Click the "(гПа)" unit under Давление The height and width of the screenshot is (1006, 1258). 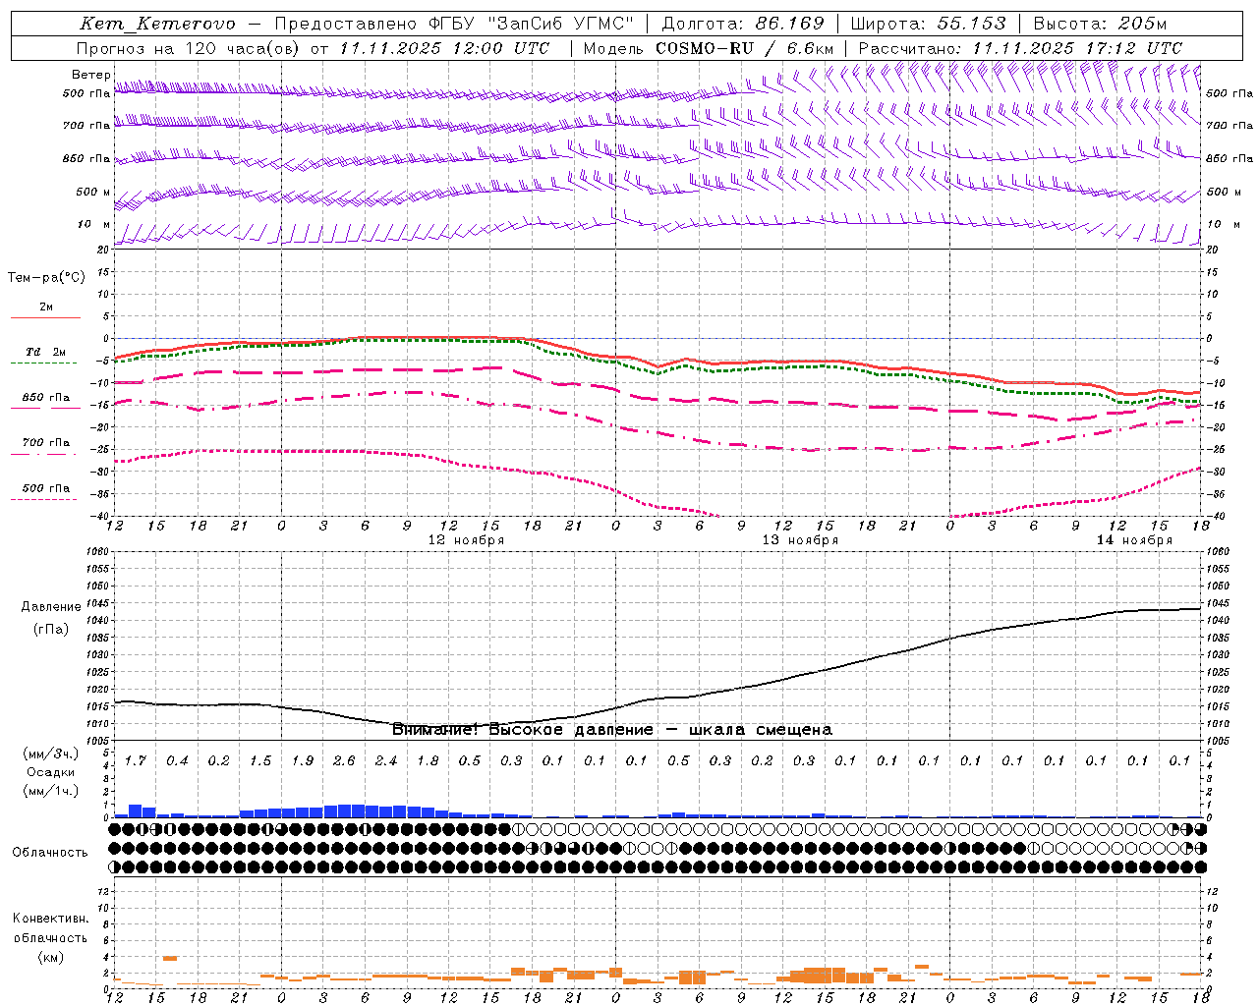pyautogui.click(x=51, y=630)
